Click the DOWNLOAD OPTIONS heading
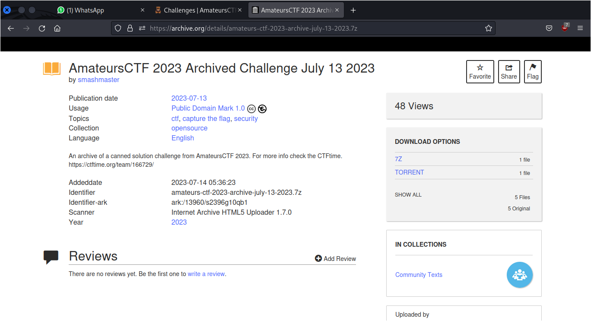Screen dimensions: 591x321 click(427, 142)
